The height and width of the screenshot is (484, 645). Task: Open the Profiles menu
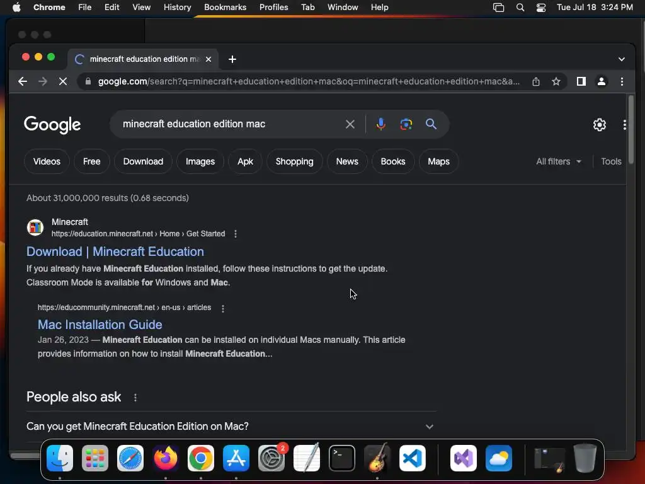[273, 8]
